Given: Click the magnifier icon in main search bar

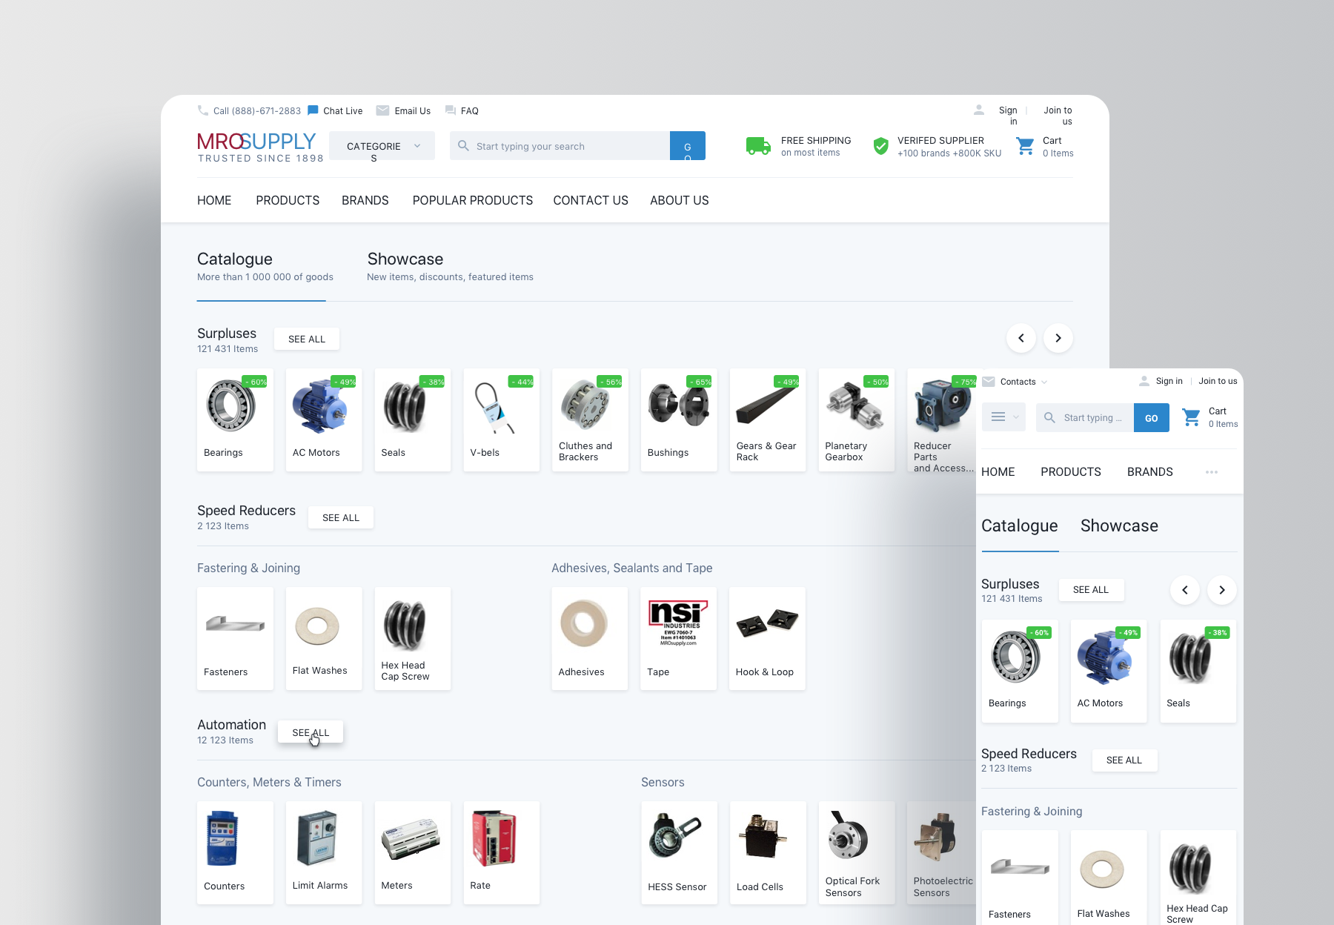Looking at the screenshot, I should click(463, 146).
